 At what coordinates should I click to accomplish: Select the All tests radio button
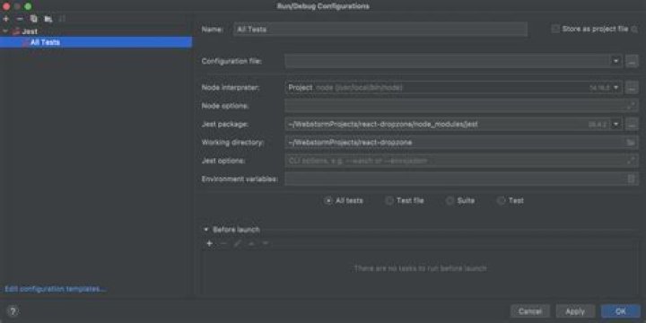[328, 201]
